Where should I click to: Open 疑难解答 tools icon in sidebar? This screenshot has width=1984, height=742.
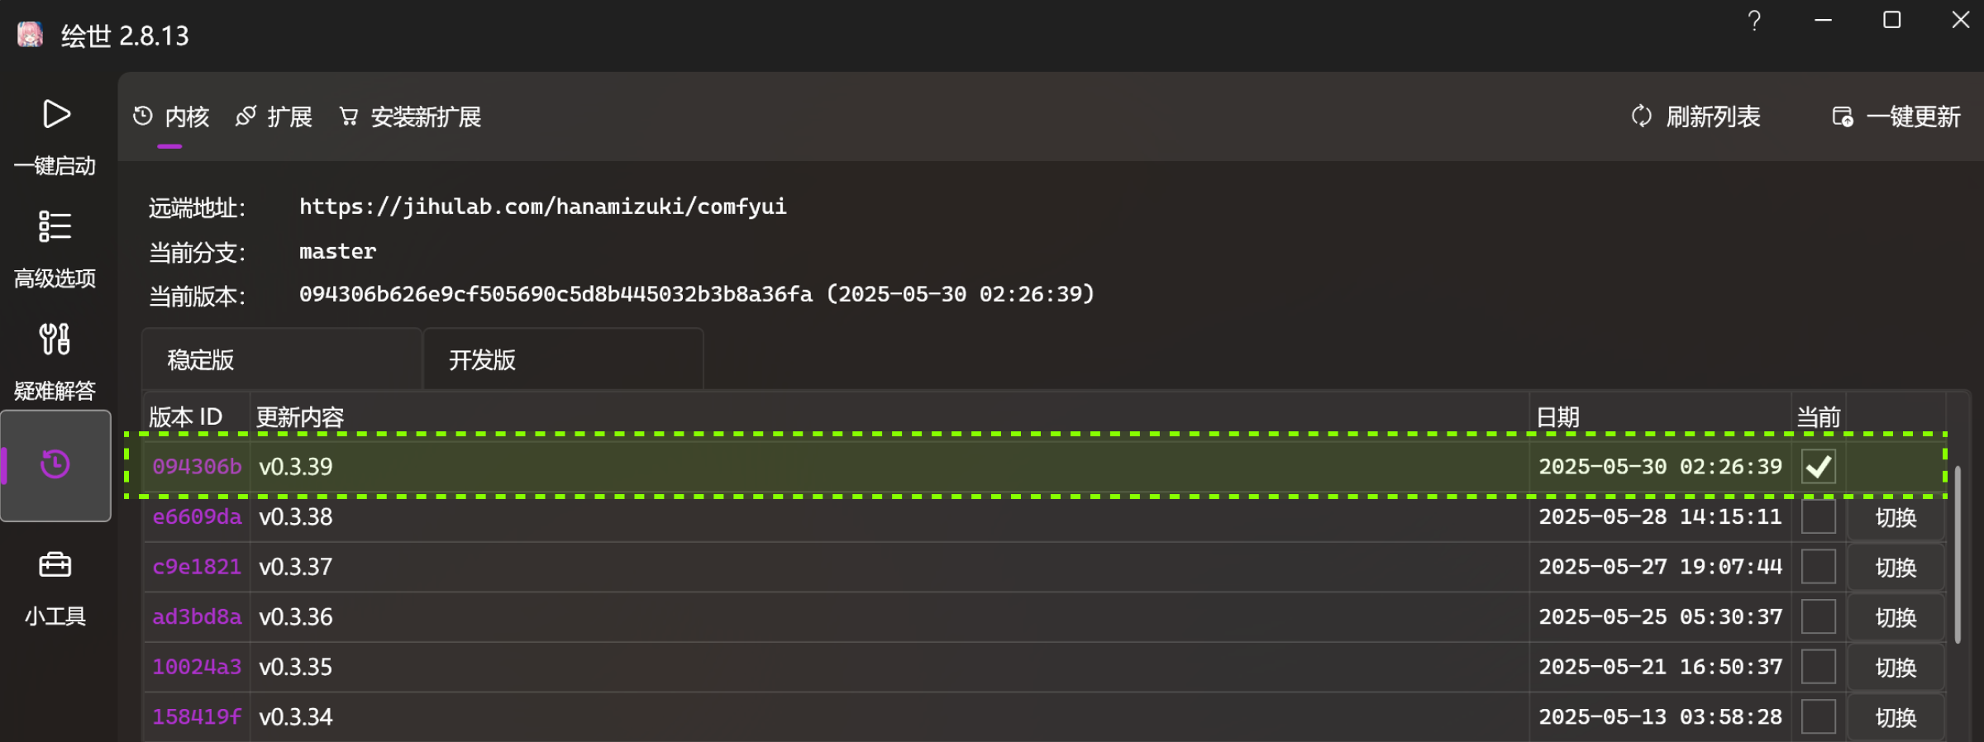click(55, 339)
